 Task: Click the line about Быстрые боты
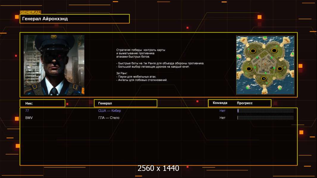[x=160, y=63]
